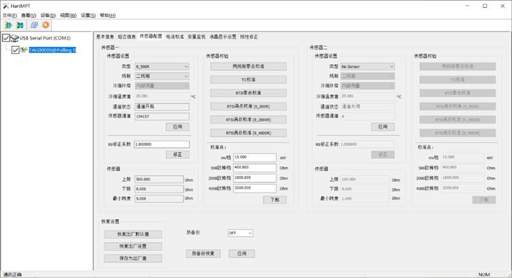Click the transmitter icon beside TAG00000
512x278 pixels.
click(24, 50)
